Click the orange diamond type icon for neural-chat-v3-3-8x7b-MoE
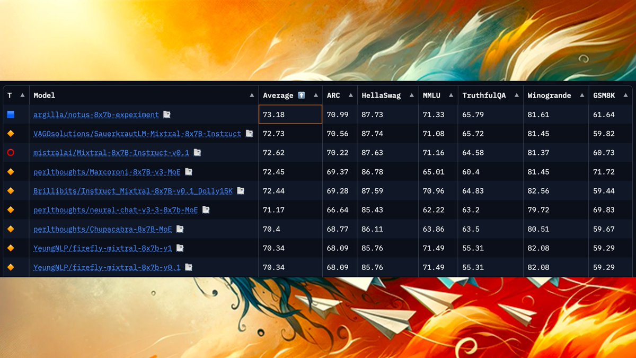636x358 pixels. 11,210
